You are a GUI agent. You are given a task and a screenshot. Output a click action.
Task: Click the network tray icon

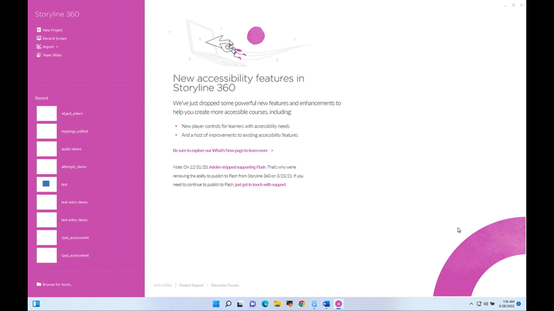point(479,303)
